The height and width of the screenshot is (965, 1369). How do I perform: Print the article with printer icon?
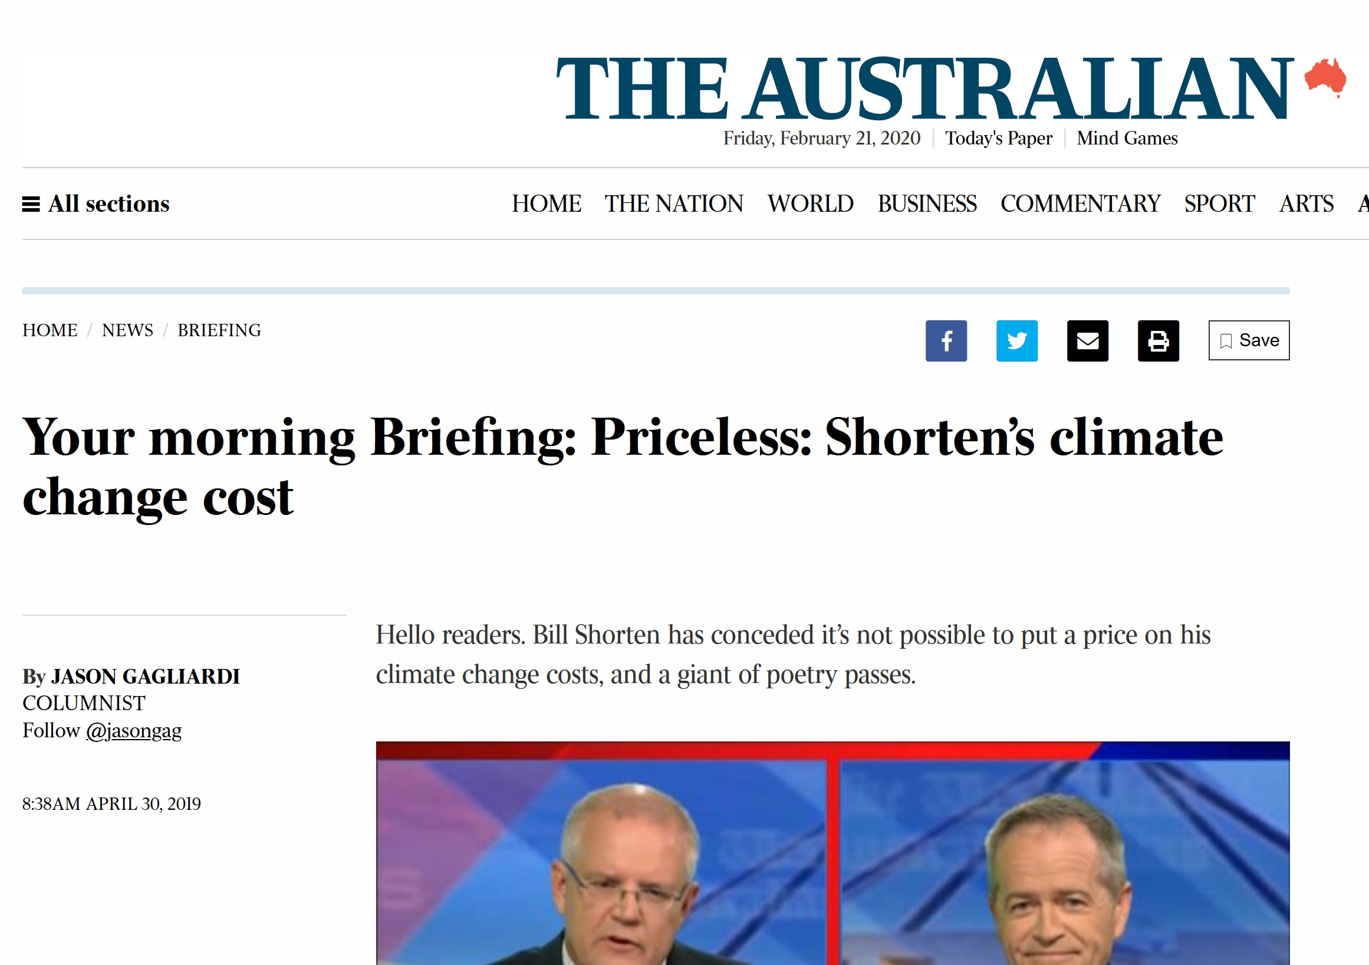[x=1158, y=340]
